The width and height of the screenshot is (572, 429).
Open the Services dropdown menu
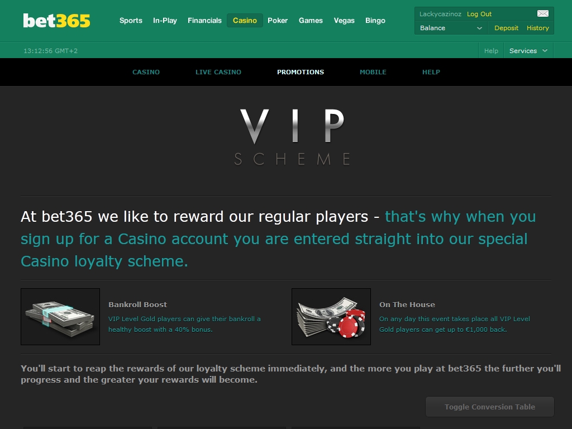(528, 51)
